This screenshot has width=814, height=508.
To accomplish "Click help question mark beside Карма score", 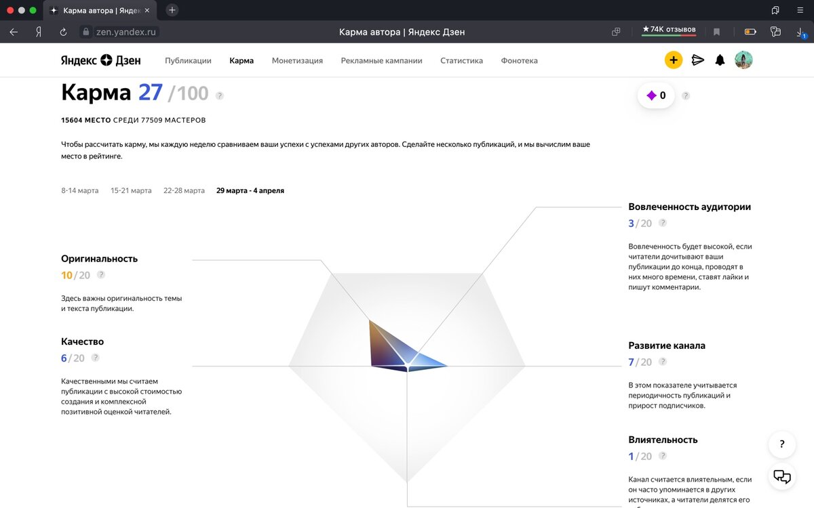I will (x=219, y=96).
